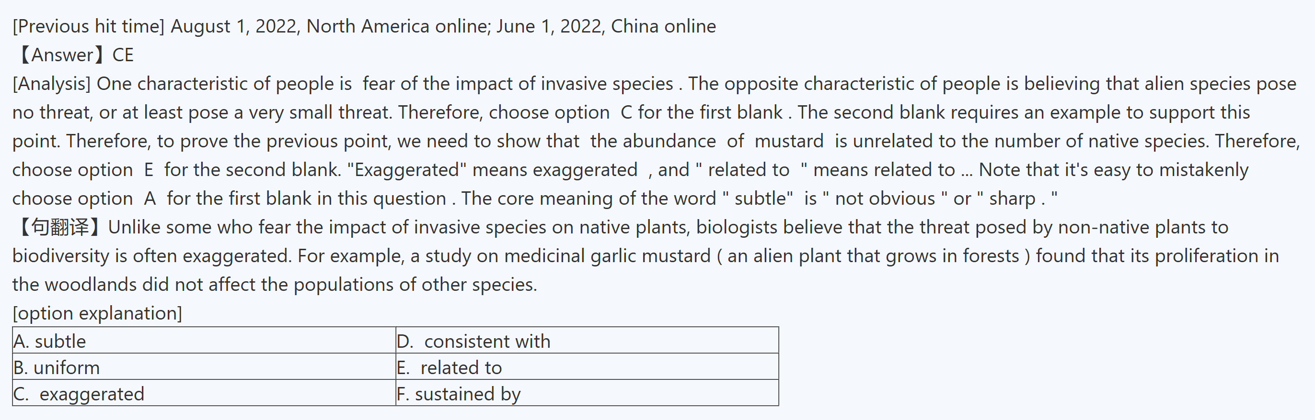The width and height of the screenshot is (1315, 420).
Task: Click the 【句翻译】 translation label
Action: click(x=60, y=227)
